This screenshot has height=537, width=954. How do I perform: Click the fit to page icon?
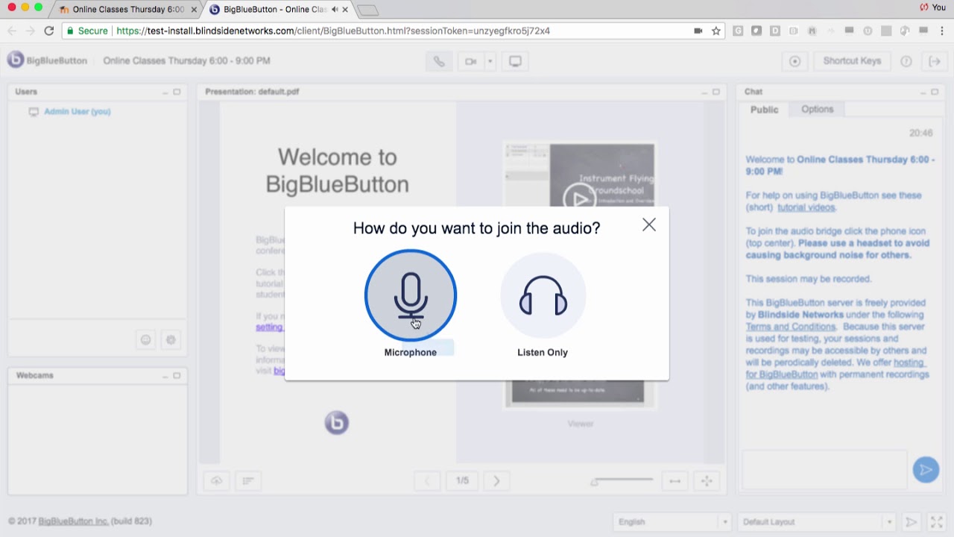pos(707,481)
